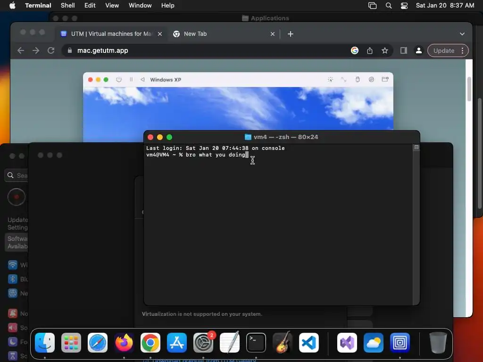Click 'Virtualization is not supported' text
This screenshot has width=483, height=362.
click(202, 314)
